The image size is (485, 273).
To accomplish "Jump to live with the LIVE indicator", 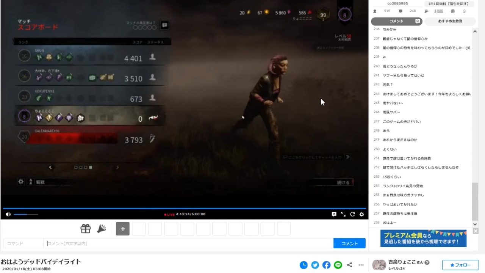I will pos(169,214).
